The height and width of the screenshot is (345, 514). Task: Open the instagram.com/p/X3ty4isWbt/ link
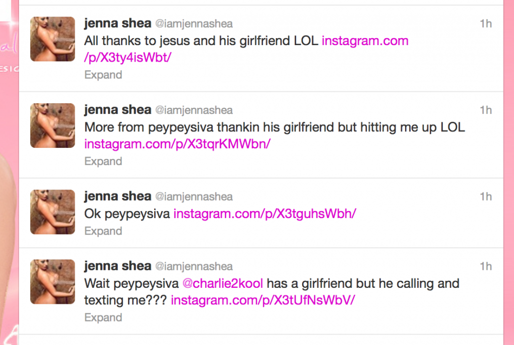click(365, 41)
